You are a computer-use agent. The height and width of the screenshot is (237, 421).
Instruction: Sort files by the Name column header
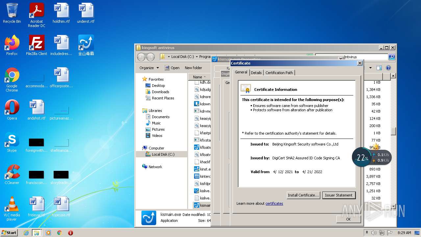tap(199, 77)
